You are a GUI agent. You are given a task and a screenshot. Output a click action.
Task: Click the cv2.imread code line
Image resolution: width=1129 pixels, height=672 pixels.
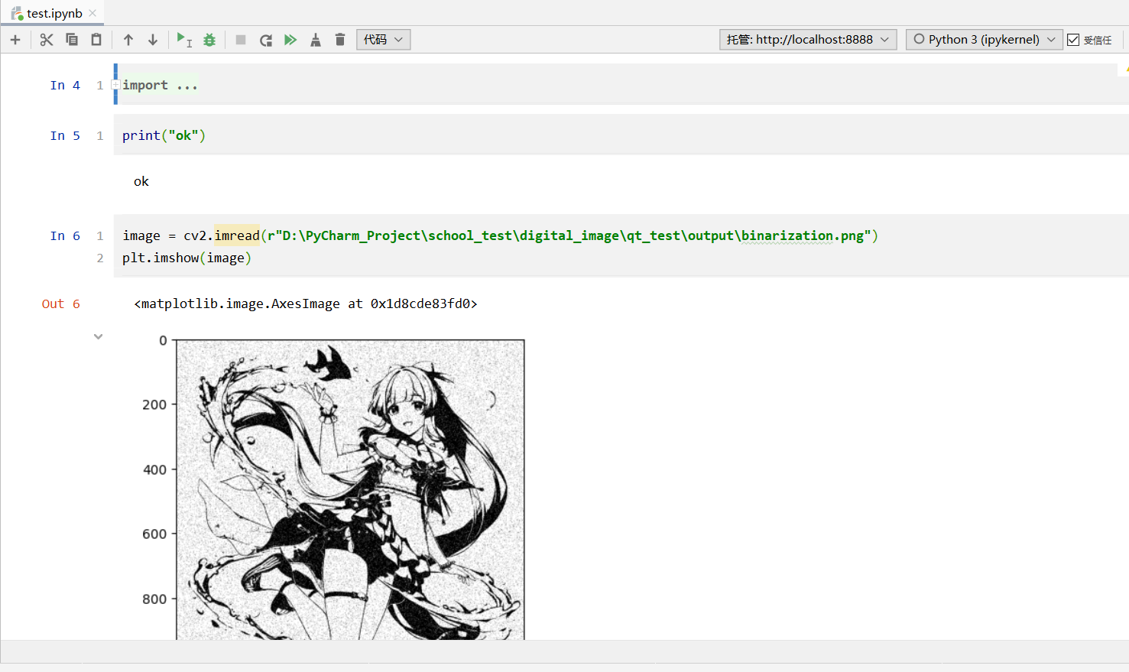[500, 235]
